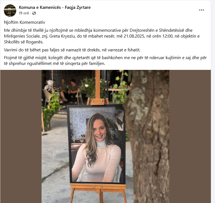Open the Komuna e Kamenicës - Faqja Zyrtare page link
Viewport: 215px width, 203px height.
55,7
